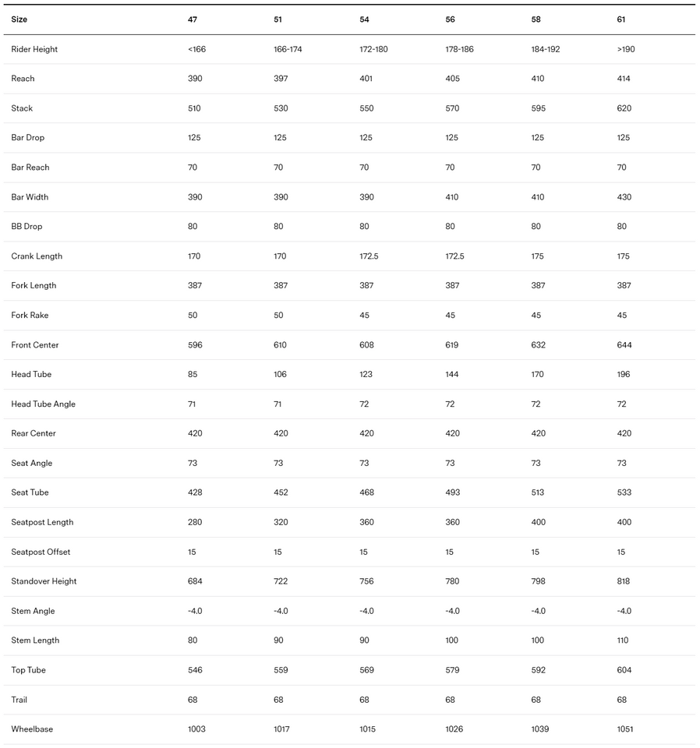The image size is (700, 748).
Task: Select seat tube value 452
Action: (281, 492)
